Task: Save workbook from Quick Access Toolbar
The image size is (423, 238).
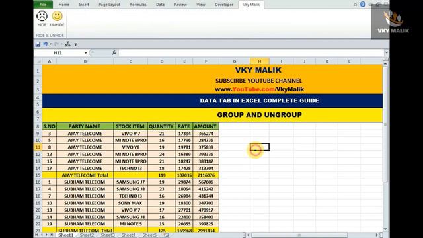Action: 38,44
